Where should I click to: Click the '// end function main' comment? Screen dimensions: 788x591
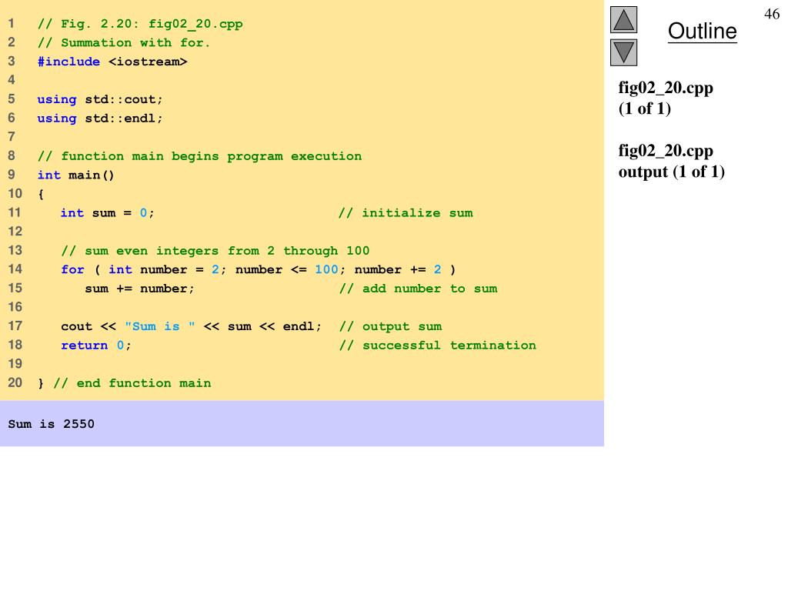132,383
